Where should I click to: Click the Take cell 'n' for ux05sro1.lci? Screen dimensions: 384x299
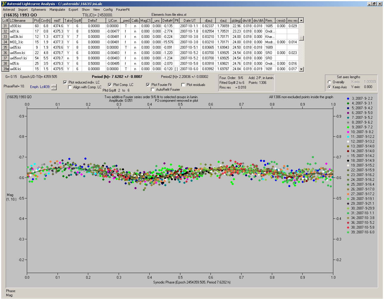click(68, 58)
